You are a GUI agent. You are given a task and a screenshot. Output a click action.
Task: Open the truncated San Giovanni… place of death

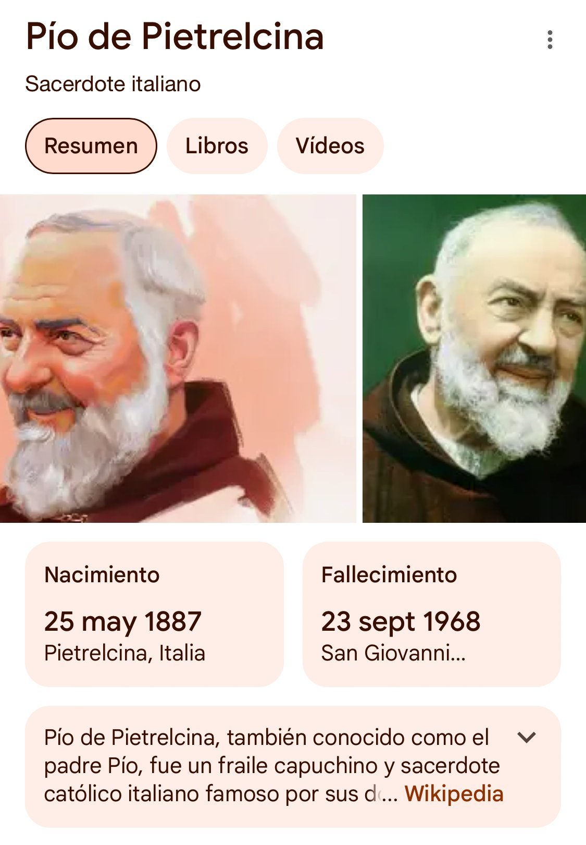coord(393,653)
